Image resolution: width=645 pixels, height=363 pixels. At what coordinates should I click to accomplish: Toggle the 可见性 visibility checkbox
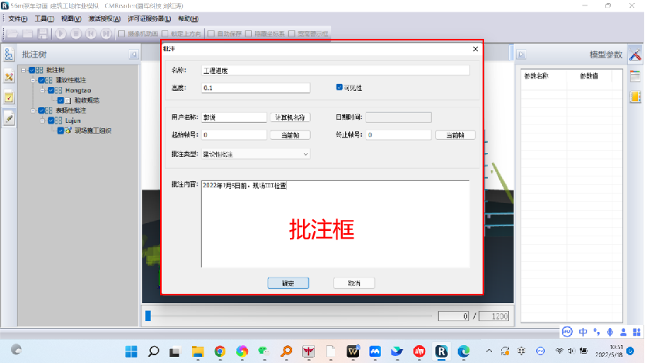339,87
